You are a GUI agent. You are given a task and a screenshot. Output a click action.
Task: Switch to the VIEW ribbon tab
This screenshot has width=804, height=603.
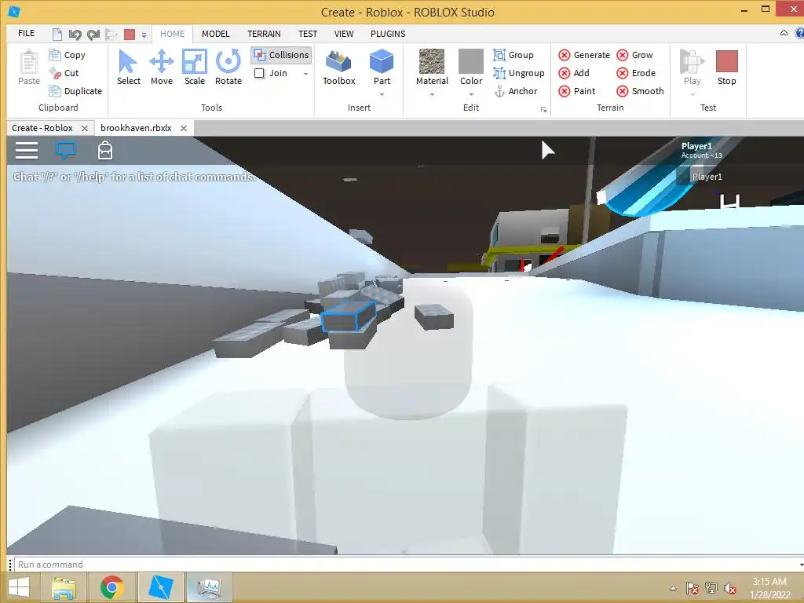[x=344, y=34]
